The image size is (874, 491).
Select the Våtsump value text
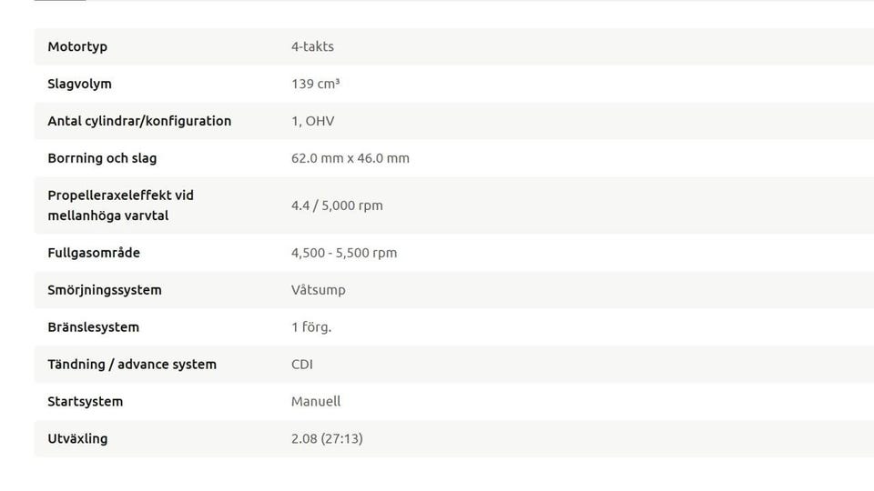tap(318, 290)
